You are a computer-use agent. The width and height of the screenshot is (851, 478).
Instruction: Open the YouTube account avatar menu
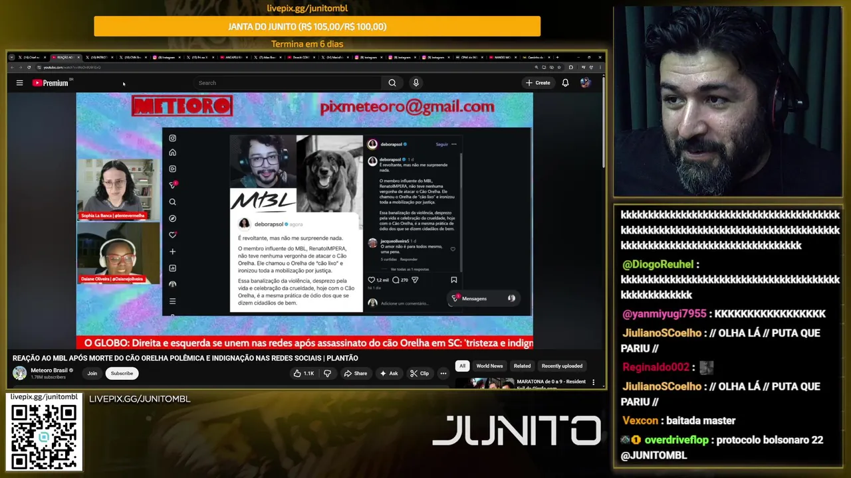pyautogui.click(x=585, y=83)
